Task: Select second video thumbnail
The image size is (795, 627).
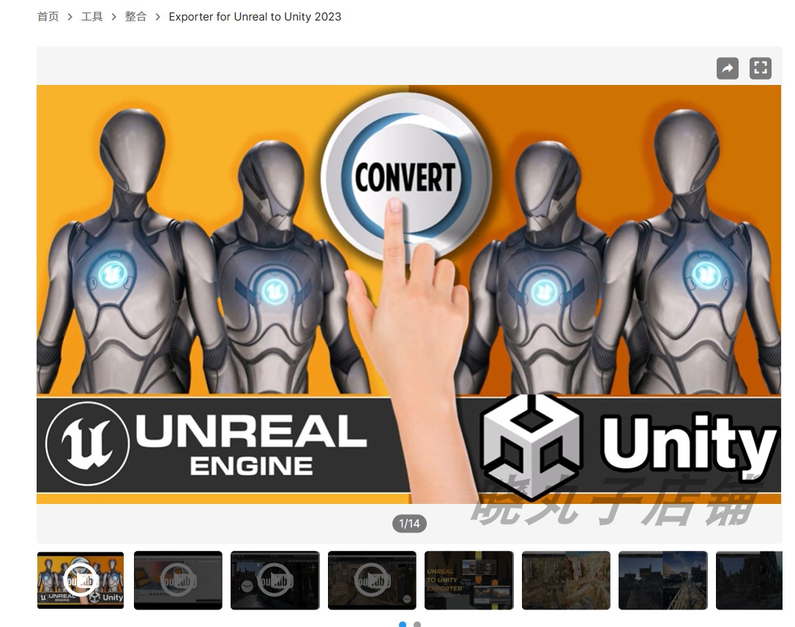Action: [178, 580]
